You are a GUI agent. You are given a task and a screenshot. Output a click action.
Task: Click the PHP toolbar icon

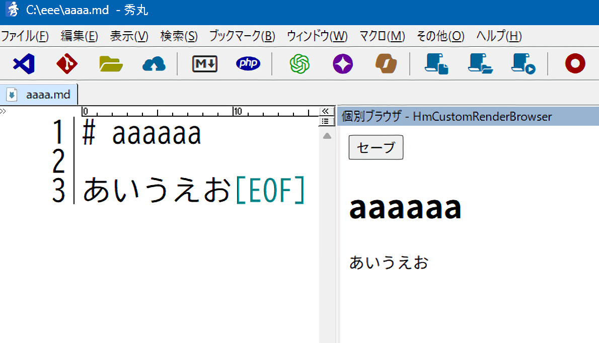[x=248, y=64]
